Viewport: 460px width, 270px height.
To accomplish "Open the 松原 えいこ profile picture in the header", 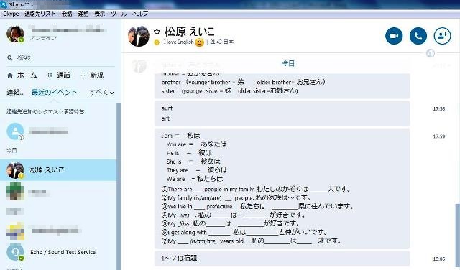I will pyautogui.click(x=139, y=36).
